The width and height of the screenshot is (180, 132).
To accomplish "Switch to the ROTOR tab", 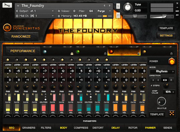I will click(x=133, y=128).
